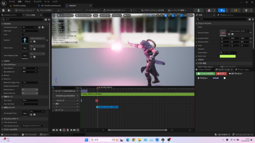Select P_Gideon_Burden_HitWorld notify marker
Image resolution: width=255 pixels, height=143 pixels.
click(x=107, y=107)
